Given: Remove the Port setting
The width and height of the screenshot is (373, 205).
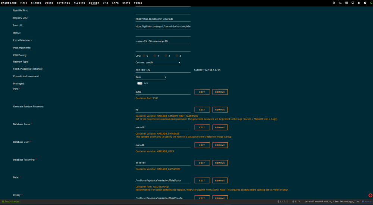Looking at the screenshot, I should point(220,92).
